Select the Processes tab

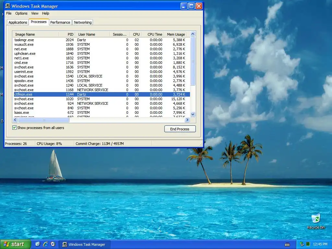39,22
